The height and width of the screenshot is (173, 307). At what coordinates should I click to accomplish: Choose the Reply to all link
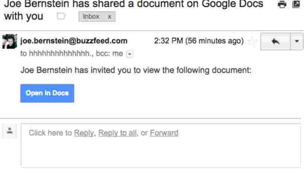(x=117, y=133)
